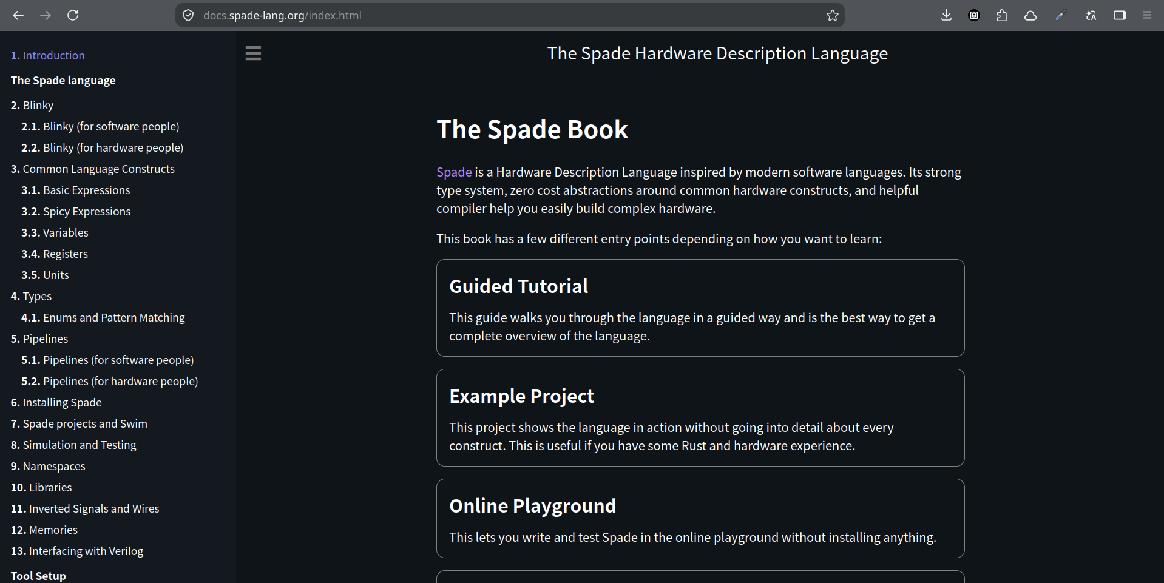Click 'The Spade Book' heading

(x=532, y=129)
